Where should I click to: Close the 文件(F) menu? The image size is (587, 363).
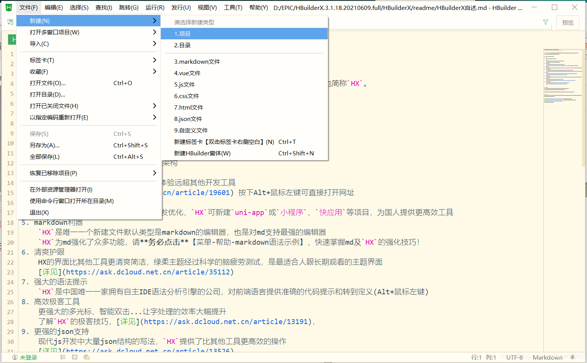(29, 7)
